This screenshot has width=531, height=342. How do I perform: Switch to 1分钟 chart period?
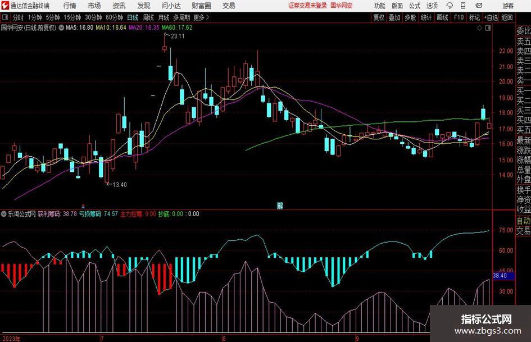[x=34, y=17]
